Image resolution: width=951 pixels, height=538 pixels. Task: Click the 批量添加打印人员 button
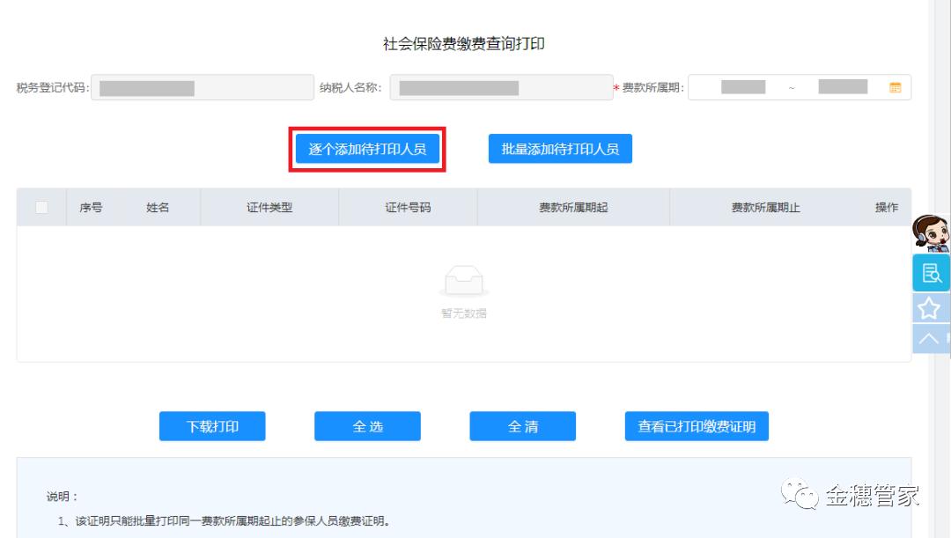tap(560, 149)
